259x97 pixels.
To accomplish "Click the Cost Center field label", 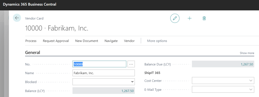I will pos(153,81).
